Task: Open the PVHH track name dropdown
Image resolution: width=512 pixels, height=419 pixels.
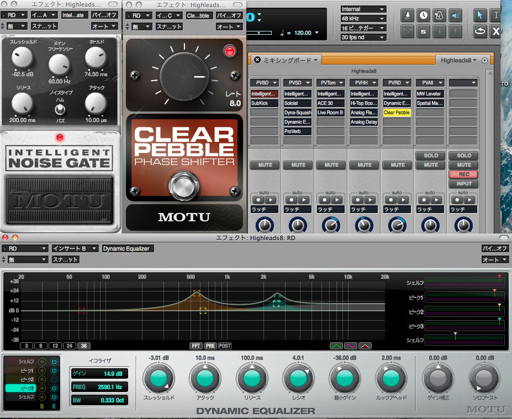Action: tap(363, 83)
